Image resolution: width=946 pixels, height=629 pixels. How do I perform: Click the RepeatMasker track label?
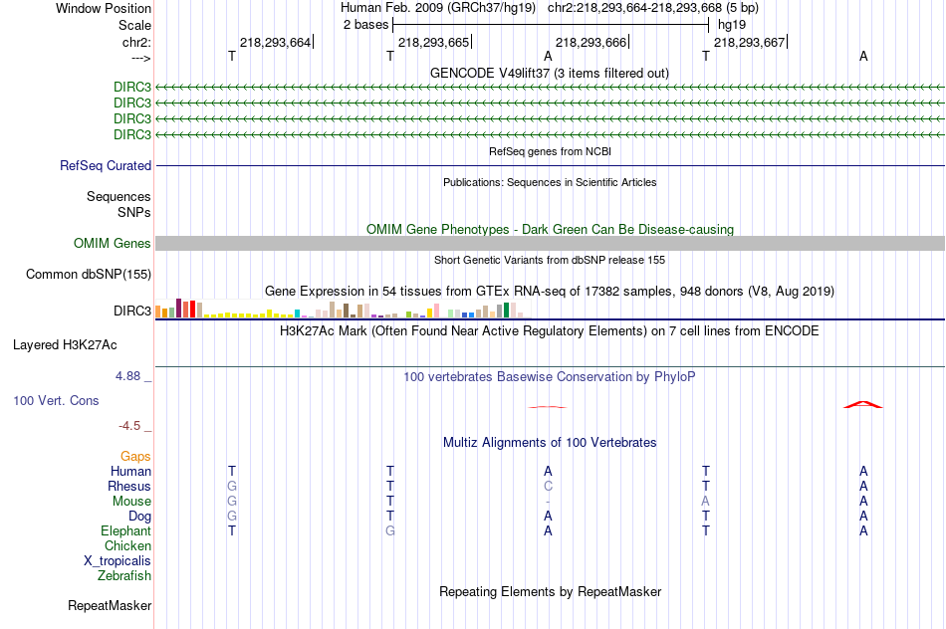[110, 605]
